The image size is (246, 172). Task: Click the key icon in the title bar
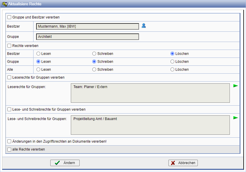pyautogui.click(x=4, y=4)
